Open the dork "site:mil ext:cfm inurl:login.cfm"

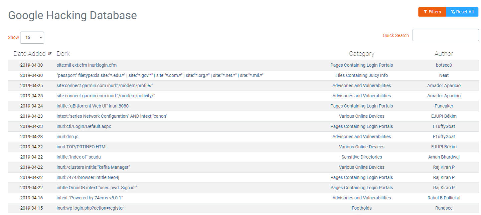(x=87, y=65)
